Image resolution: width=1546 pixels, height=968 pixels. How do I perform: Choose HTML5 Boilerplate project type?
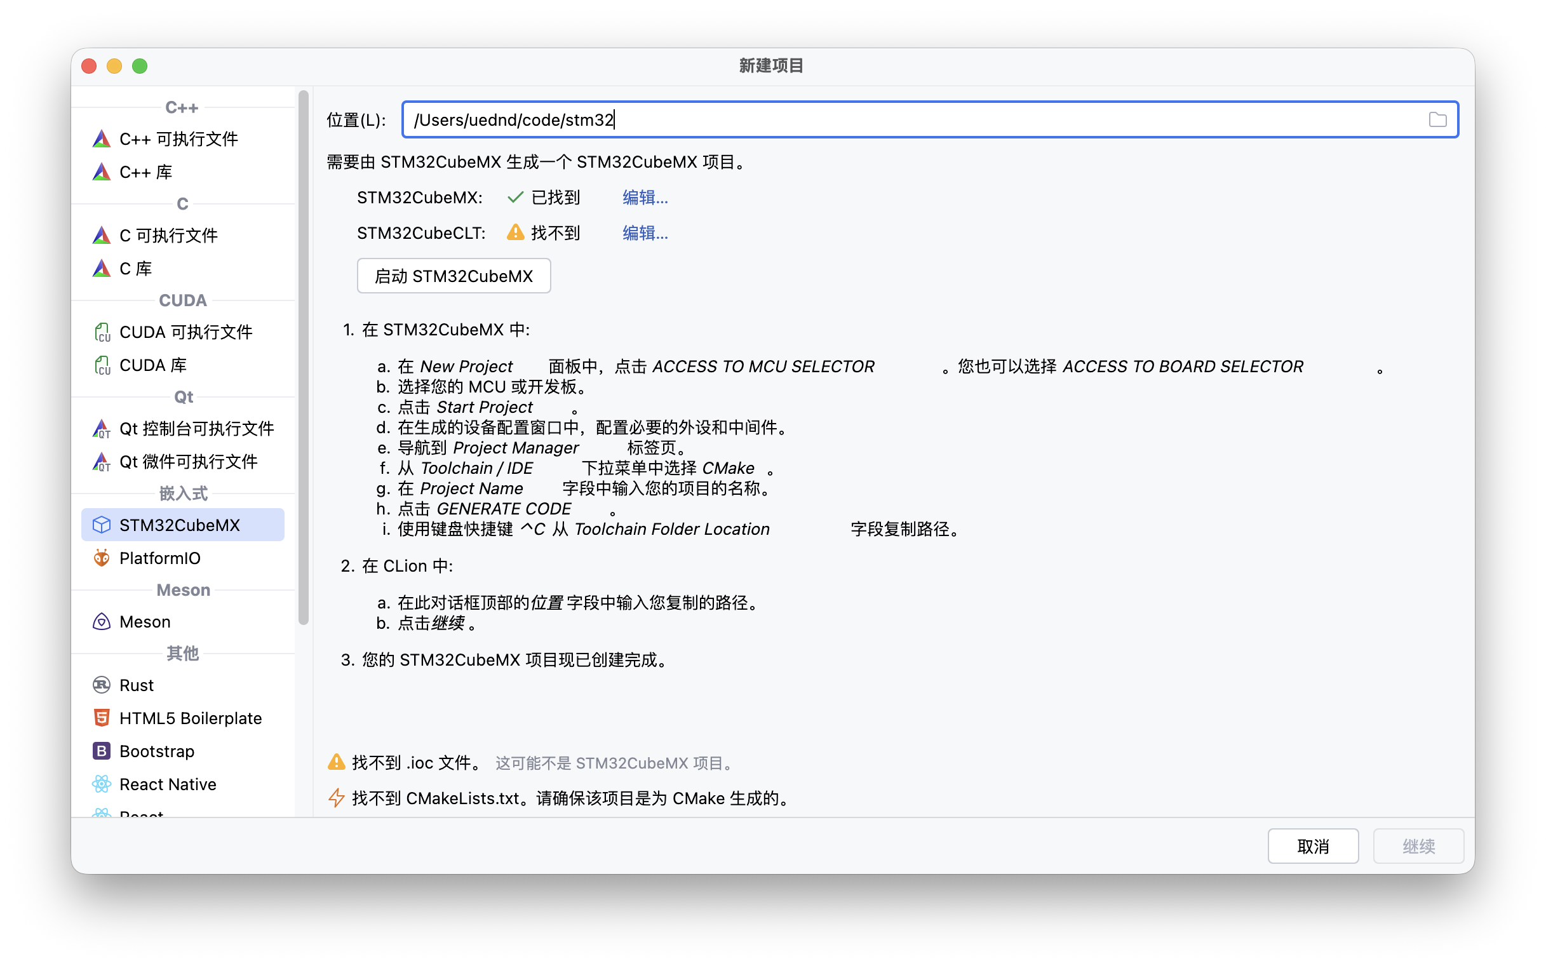pos(183,718)
